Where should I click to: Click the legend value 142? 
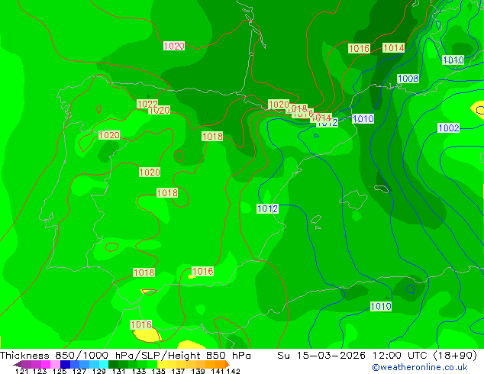pyautogui.click(x=233, y=371)
